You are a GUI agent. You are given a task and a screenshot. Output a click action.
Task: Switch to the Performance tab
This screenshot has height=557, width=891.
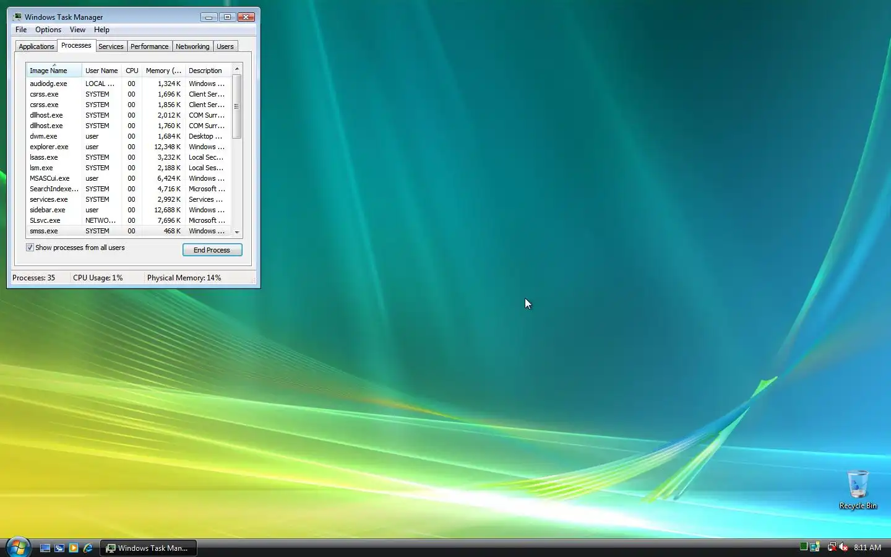tap(149, 46)
